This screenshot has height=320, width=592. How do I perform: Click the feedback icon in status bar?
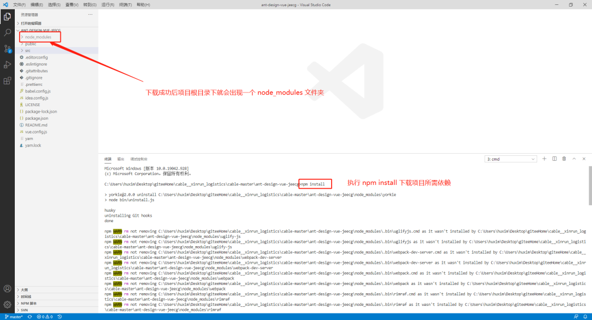576,317
